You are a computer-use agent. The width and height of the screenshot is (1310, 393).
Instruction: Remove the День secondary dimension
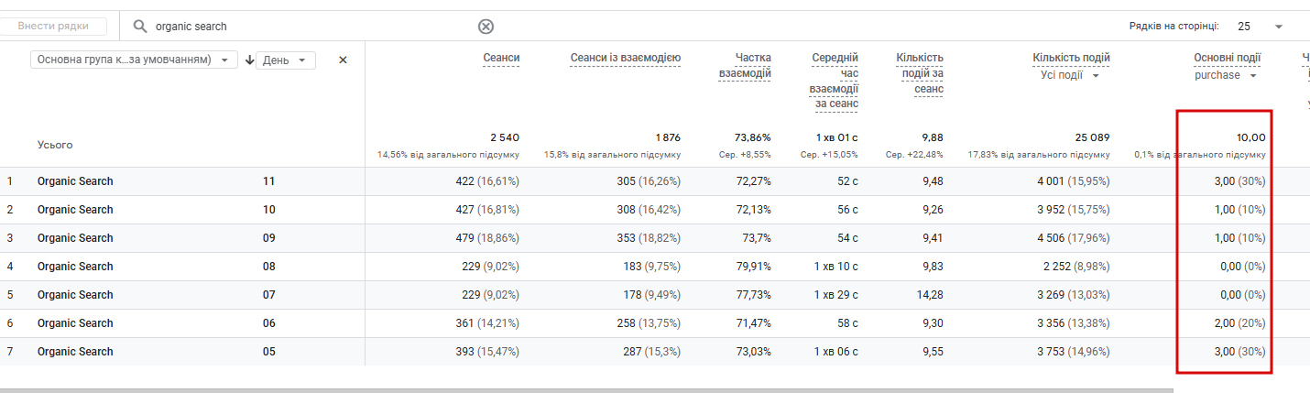click(343, 60)
